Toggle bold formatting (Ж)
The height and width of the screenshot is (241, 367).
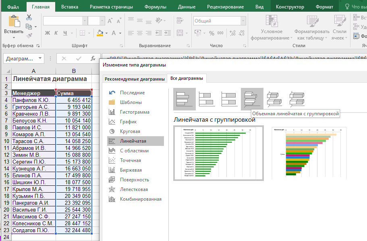48,33
